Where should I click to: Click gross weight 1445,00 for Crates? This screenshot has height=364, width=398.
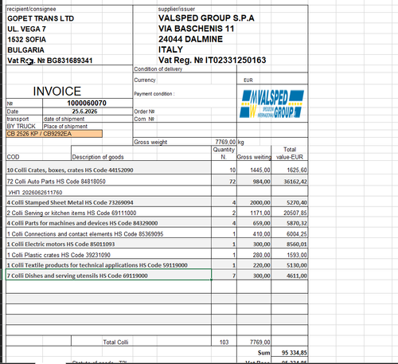point(260,170)
